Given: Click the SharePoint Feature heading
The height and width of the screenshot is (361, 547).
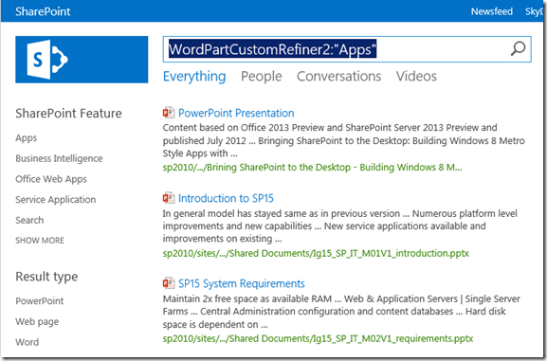Looking at the screenshot, I should pyautogui.click(x=68, y=114).
